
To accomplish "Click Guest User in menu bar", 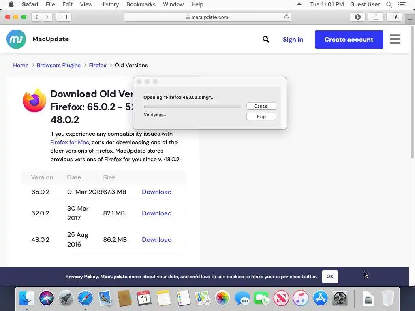I will tap(365, 4).
